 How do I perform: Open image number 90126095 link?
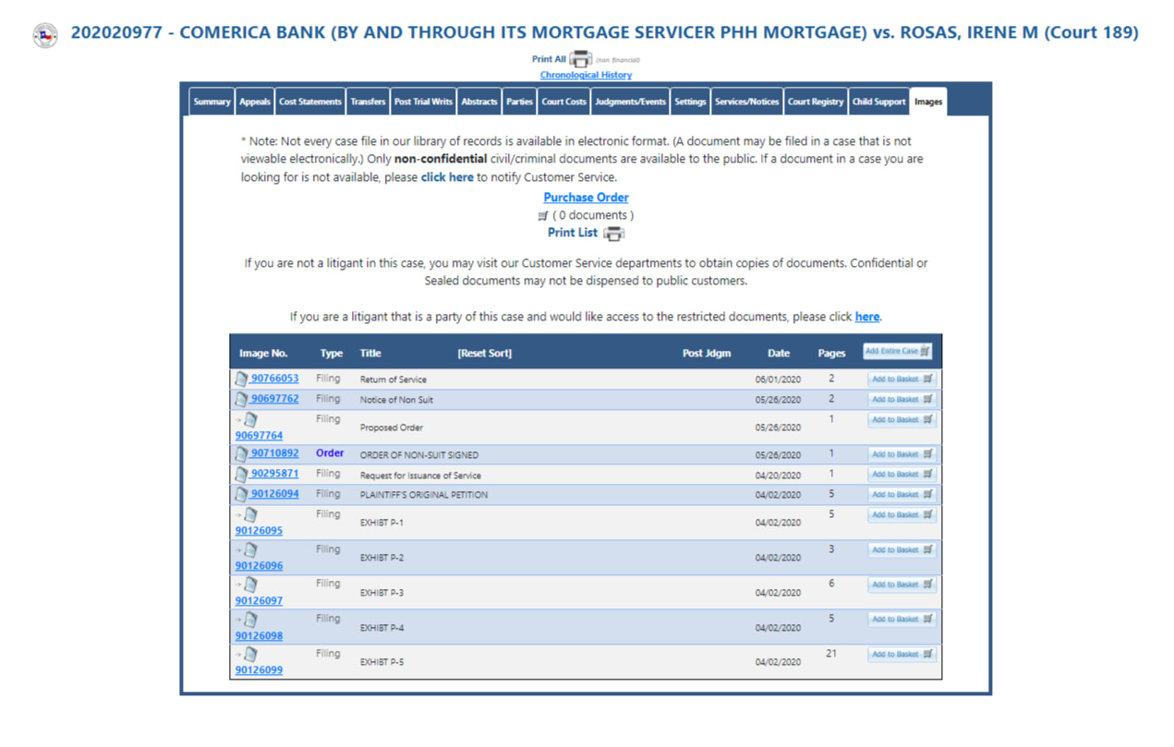pos(259,531)
